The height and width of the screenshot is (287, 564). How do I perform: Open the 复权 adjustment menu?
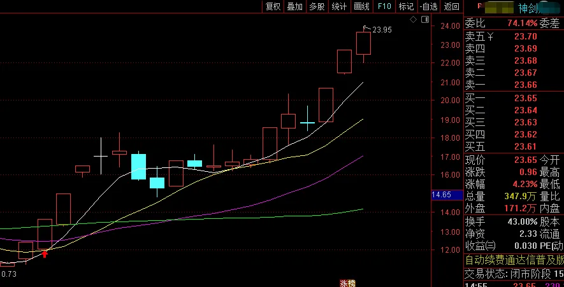click(273, 6)
